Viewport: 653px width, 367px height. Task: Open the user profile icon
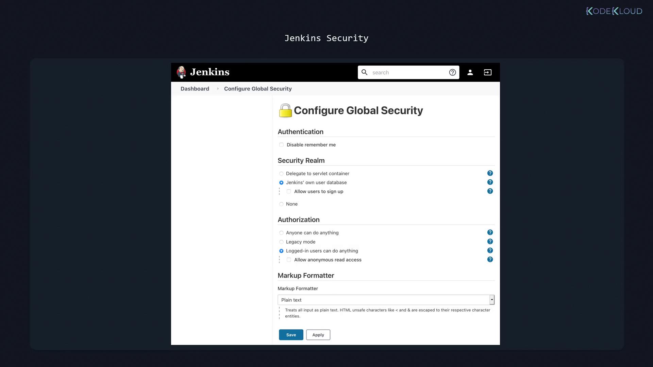pos(470,72)
